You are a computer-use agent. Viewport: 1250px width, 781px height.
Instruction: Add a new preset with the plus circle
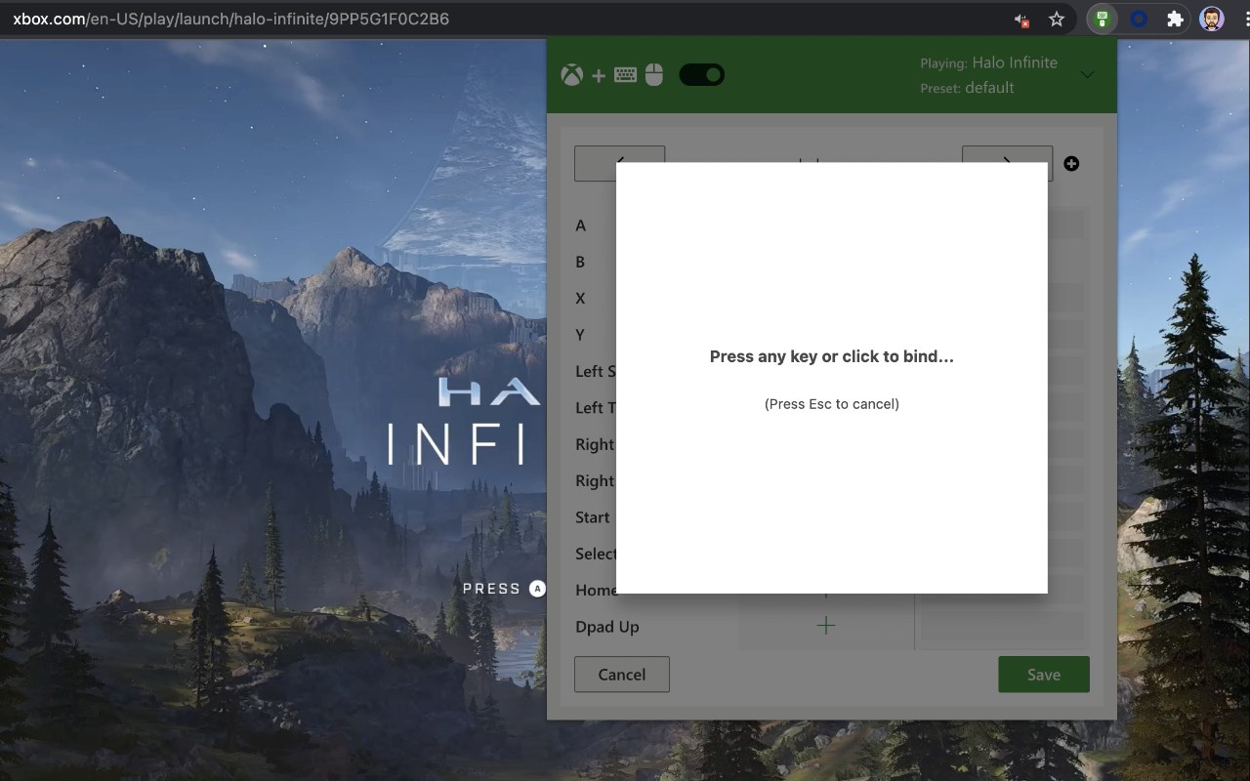[x=1071, y=164]
